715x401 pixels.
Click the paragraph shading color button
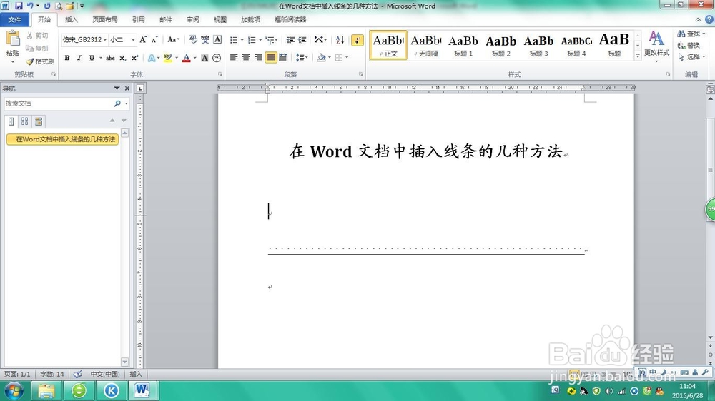click(x=322, y=57)
